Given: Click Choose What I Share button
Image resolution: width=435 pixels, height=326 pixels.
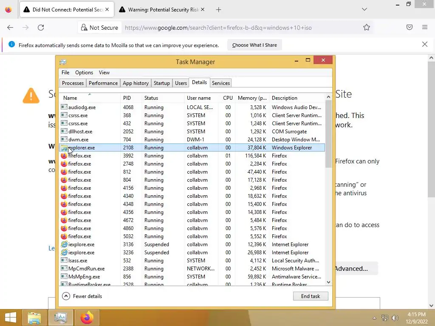Looking at the screenshot, I should point(254,45).
